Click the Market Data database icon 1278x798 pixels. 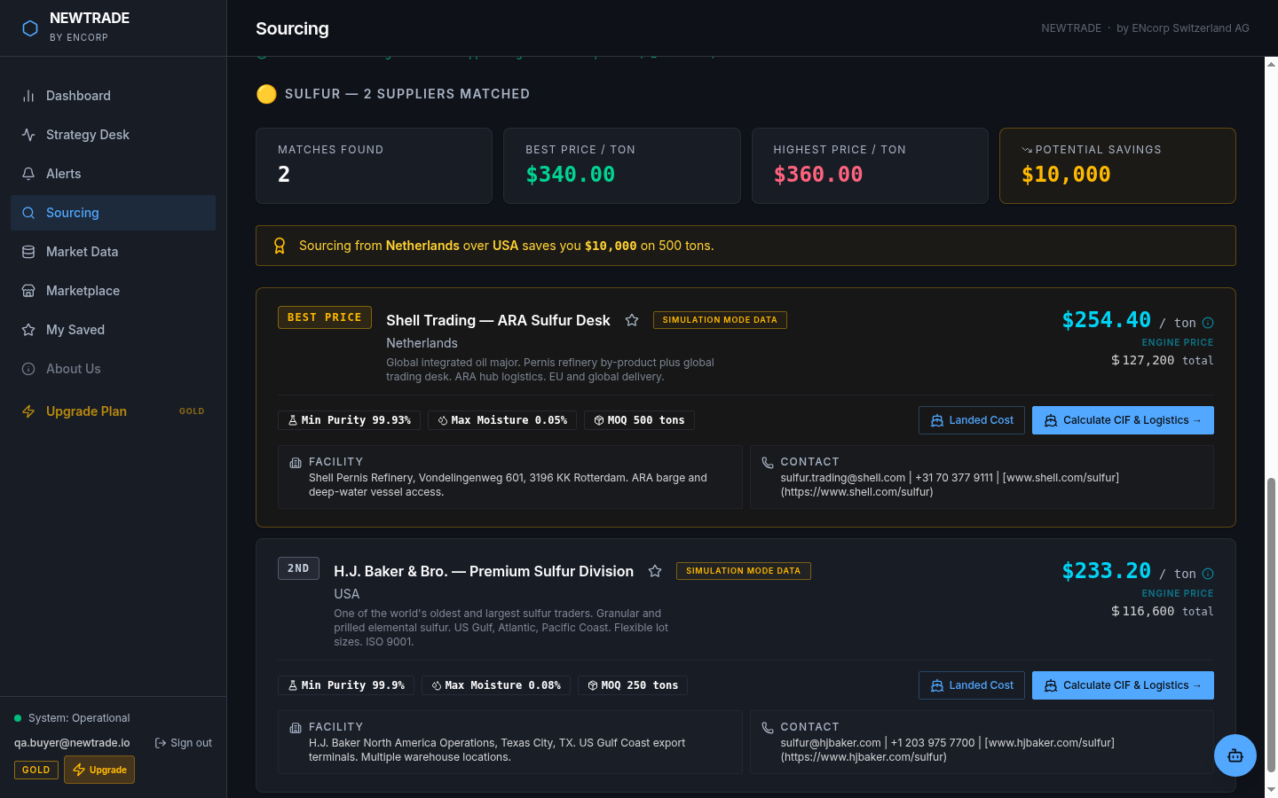[28, 252]
